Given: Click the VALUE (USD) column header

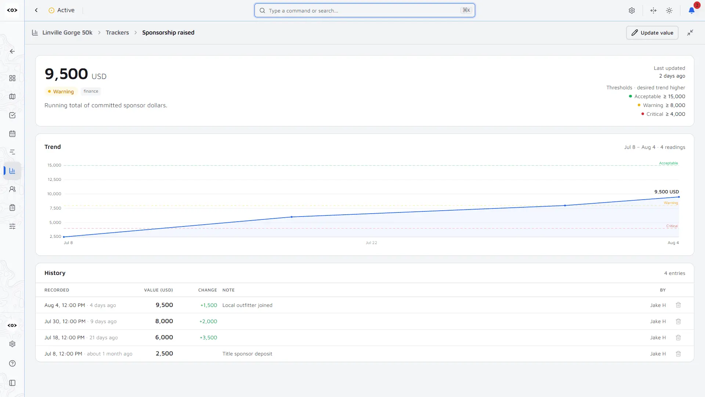Looking at the screenshot, I should (158, 290).
